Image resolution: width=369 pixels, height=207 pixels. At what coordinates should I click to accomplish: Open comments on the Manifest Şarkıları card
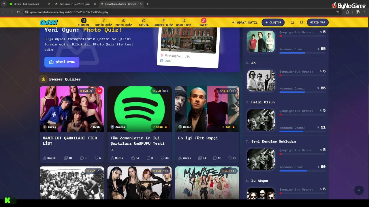coord(83,158)
